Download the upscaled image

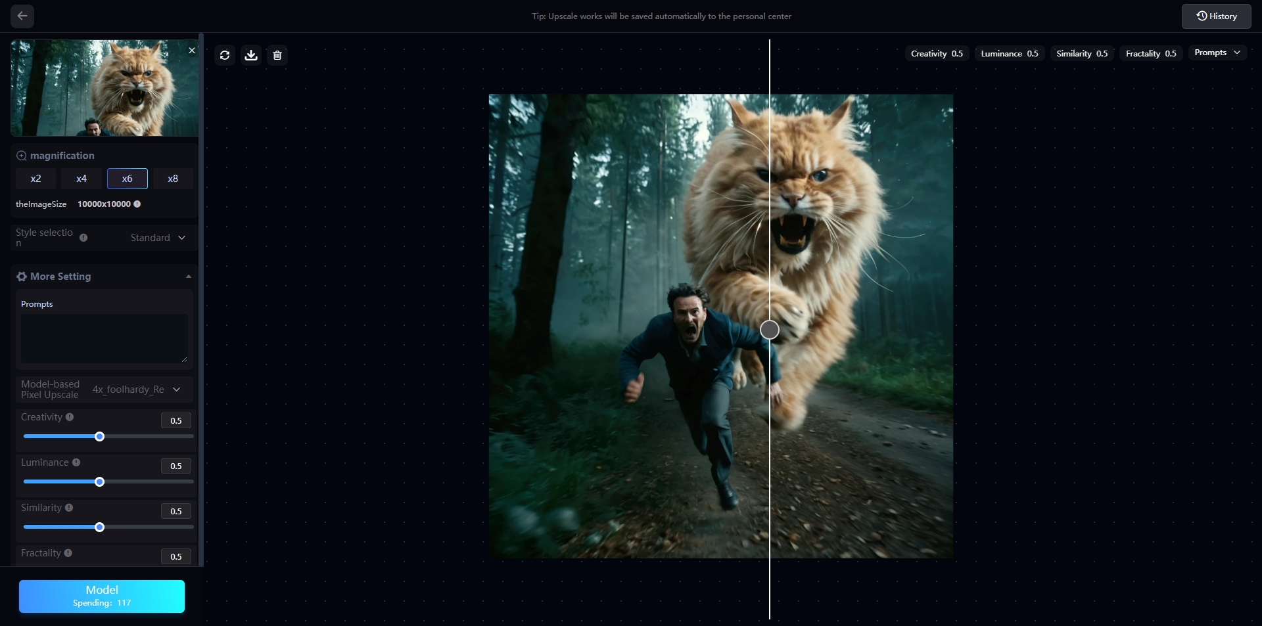(251, 55)
